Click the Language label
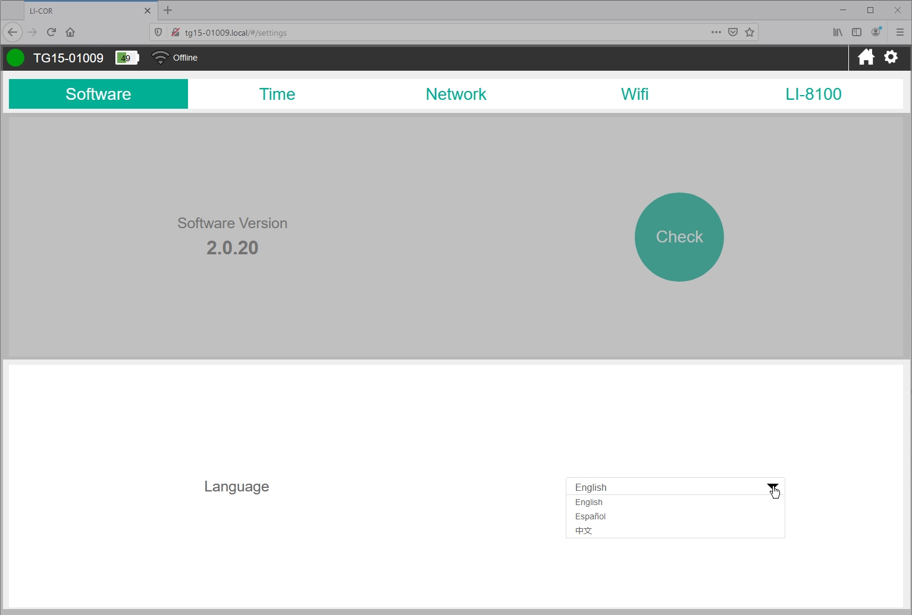The width and height of the screenshot is (912, 615). click(237, 487)
